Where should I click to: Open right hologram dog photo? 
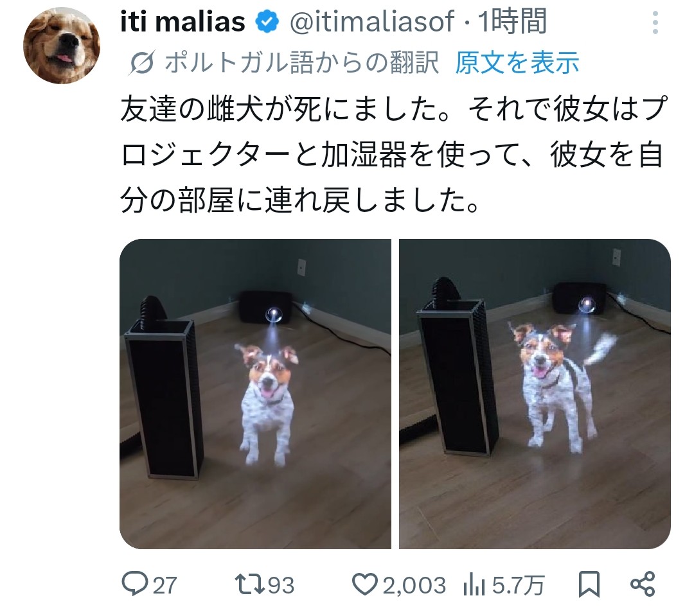tap(535, 394)
